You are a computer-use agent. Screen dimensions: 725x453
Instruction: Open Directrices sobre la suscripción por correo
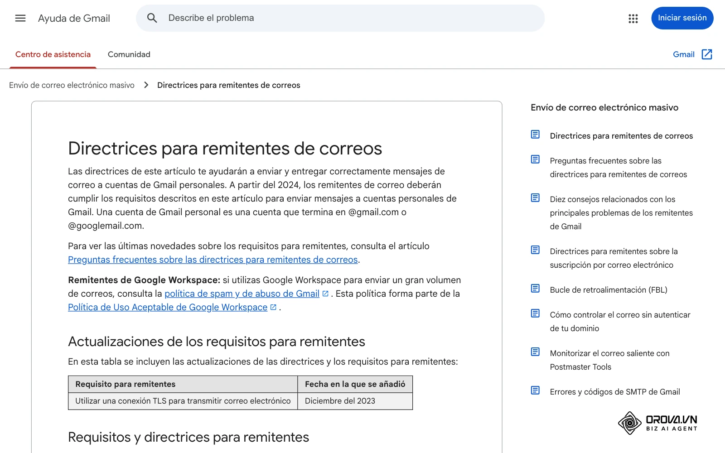pyautogui.click(x=614, y=258)
